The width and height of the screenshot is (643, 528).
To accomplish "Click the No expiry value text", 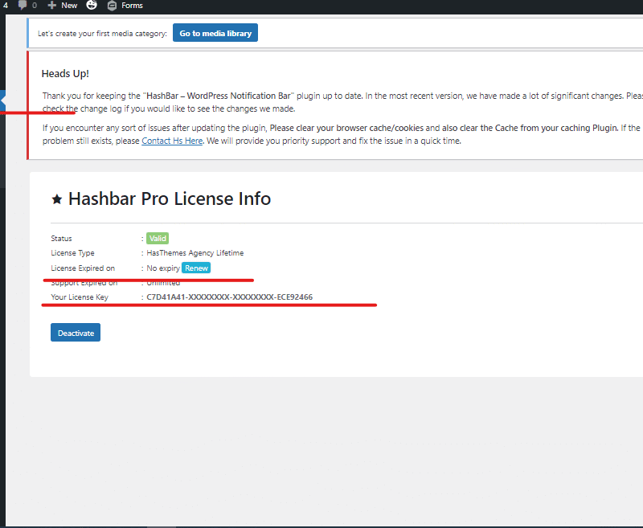I will pos(163,268).
